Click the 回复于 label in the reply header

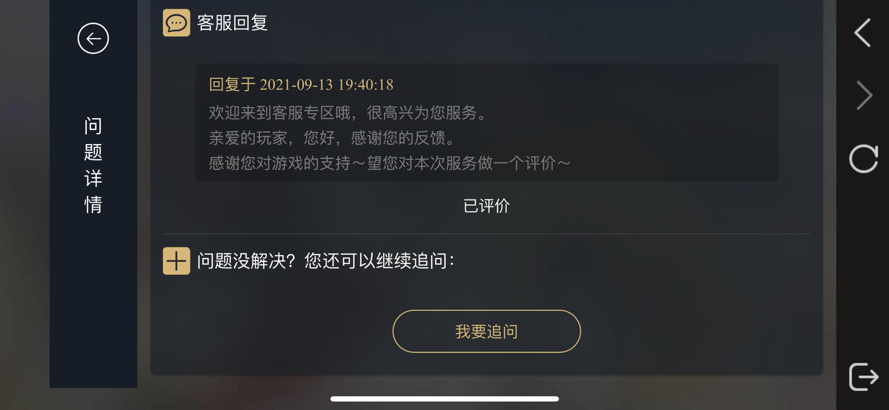pos(232,84)
